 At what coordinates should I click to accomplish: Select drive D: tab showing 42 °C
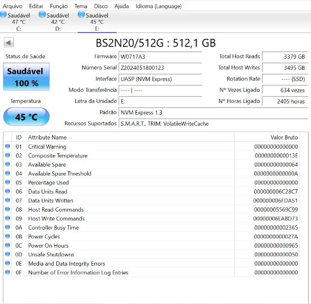58,21
